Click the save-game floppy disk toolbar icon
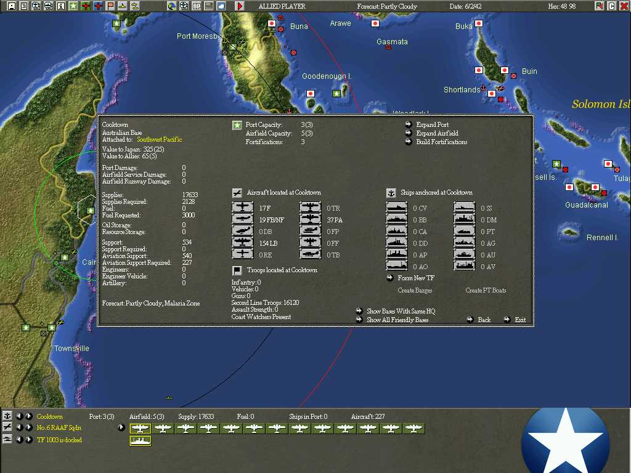Viewport: 631px width, 473px height. 12,6
